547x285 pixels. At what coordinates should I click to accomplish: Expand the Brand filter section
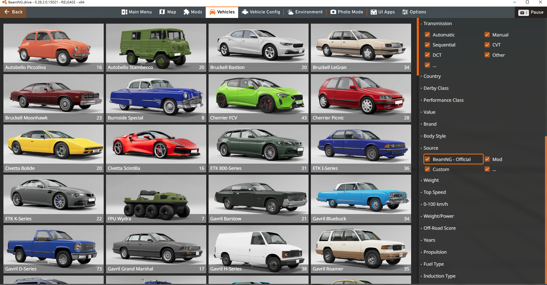coord(430,124)
